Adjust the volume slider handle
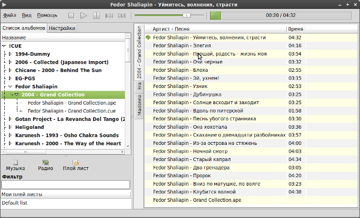Screen dimensions: 360x218 187,16
